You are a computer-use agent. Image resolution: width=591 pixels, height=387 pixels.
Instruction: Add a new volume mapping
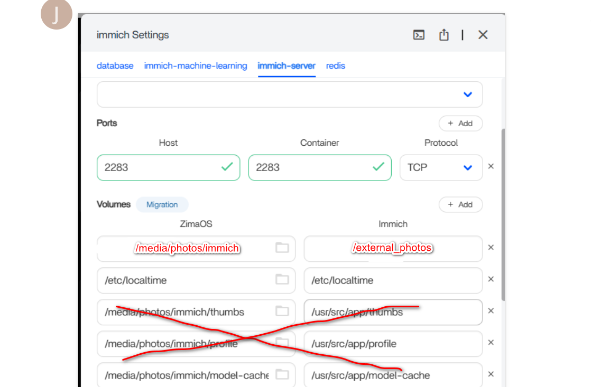point(460,204)
